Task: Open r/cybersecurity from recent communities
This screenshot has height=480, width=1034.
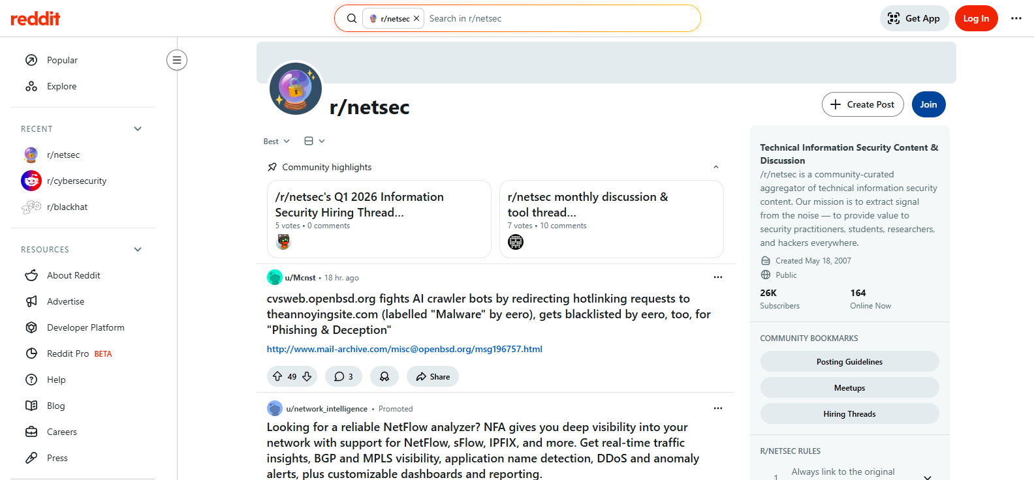Action: pos(76,181)
